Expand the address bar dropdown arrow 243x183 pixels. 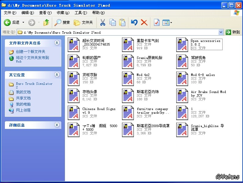click(221, 32)
